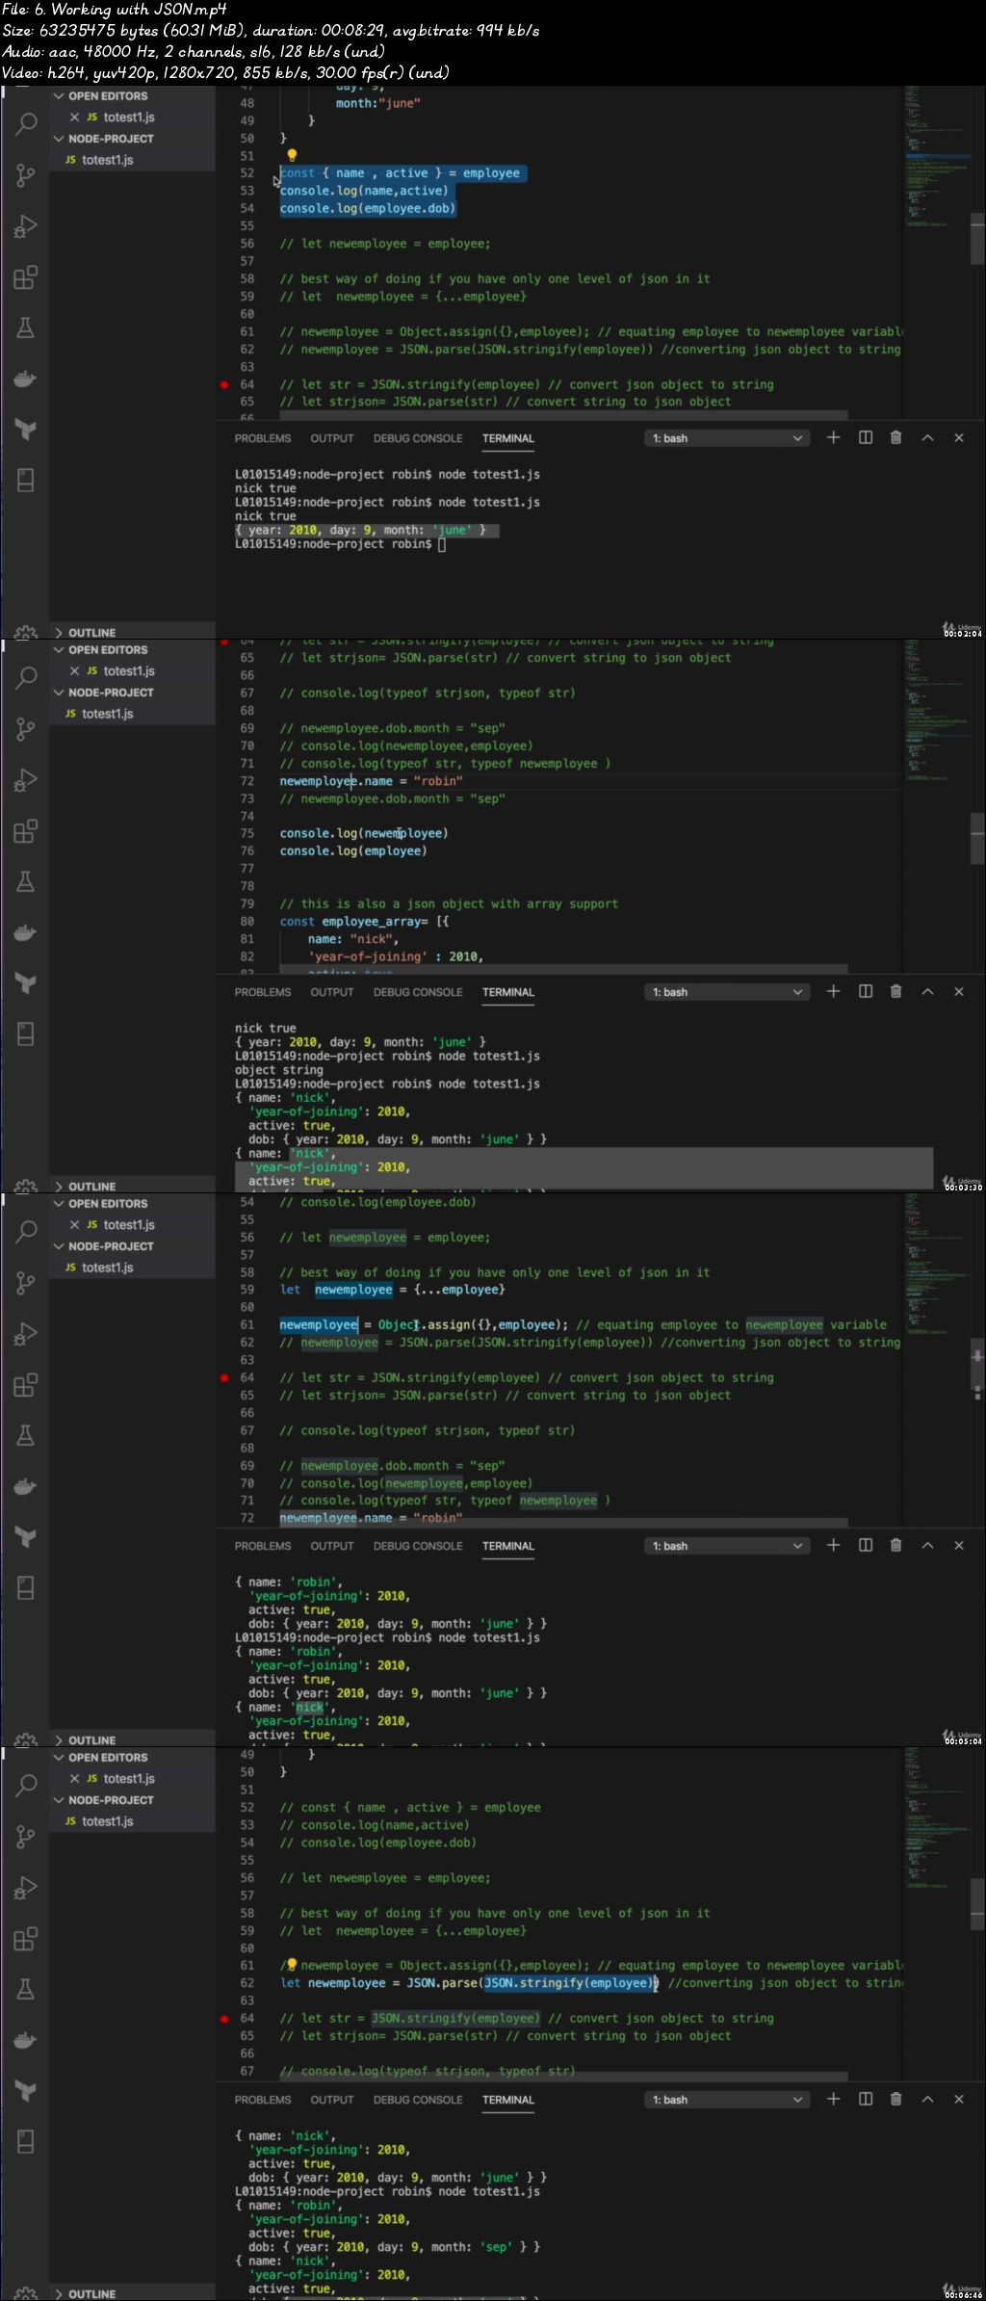Close totest1.js open editor, 00:05:04 frame
The image size is (986, 2301).
tap(74, 1225)
